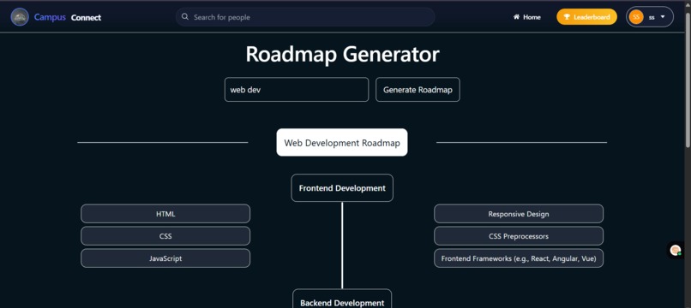The image size is (691, 308).
Task: Select the Backend Development node
Action: pyautogui.click(x=342, y=299)
